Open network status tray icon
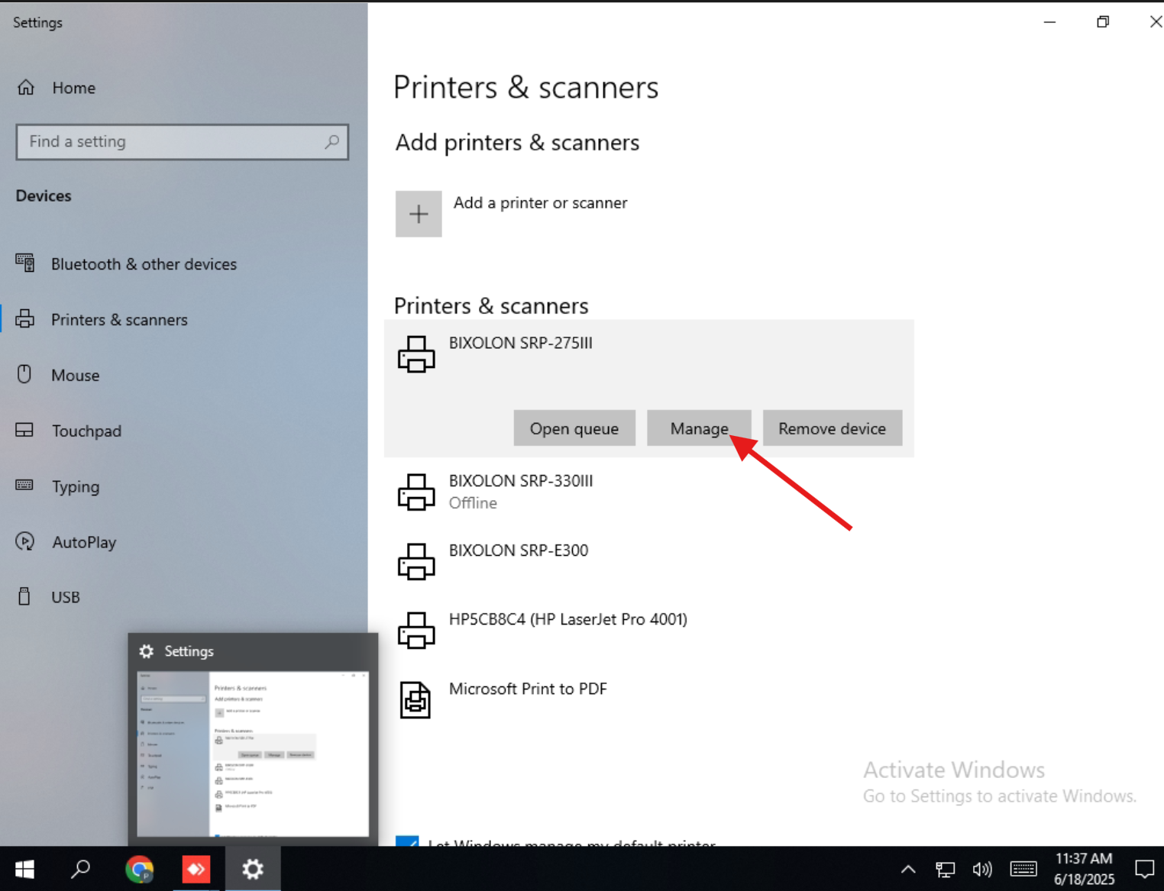This screenshot has width=1164, height=891. point(946,869)
